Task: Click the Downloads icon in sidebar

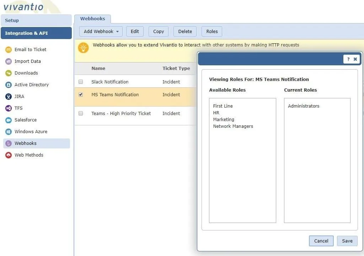Action: tap(9, 73)
